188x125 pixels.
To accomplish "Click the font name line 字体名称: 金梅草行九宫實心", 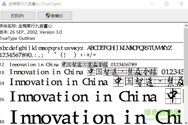I will 26,26.
